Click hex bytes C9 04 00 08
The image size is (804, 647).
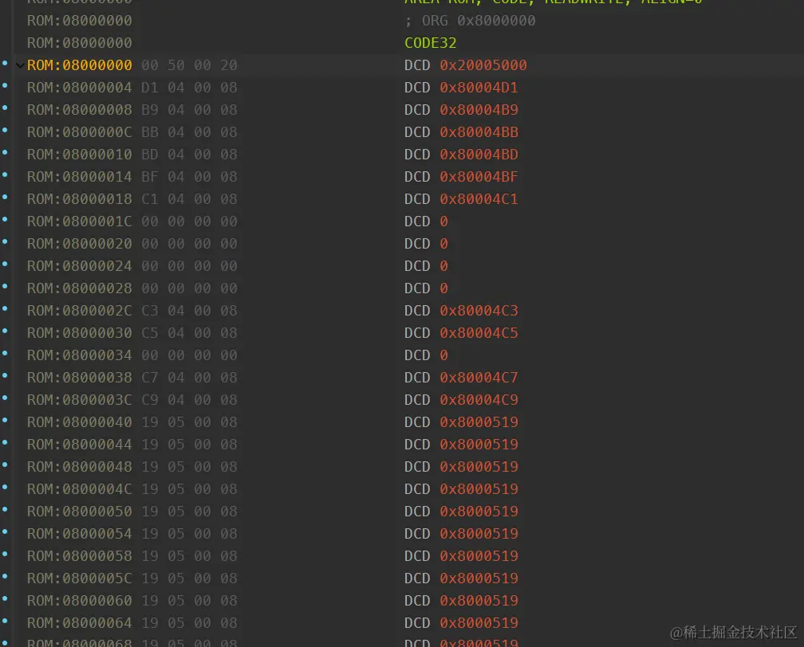click(189, 399)
